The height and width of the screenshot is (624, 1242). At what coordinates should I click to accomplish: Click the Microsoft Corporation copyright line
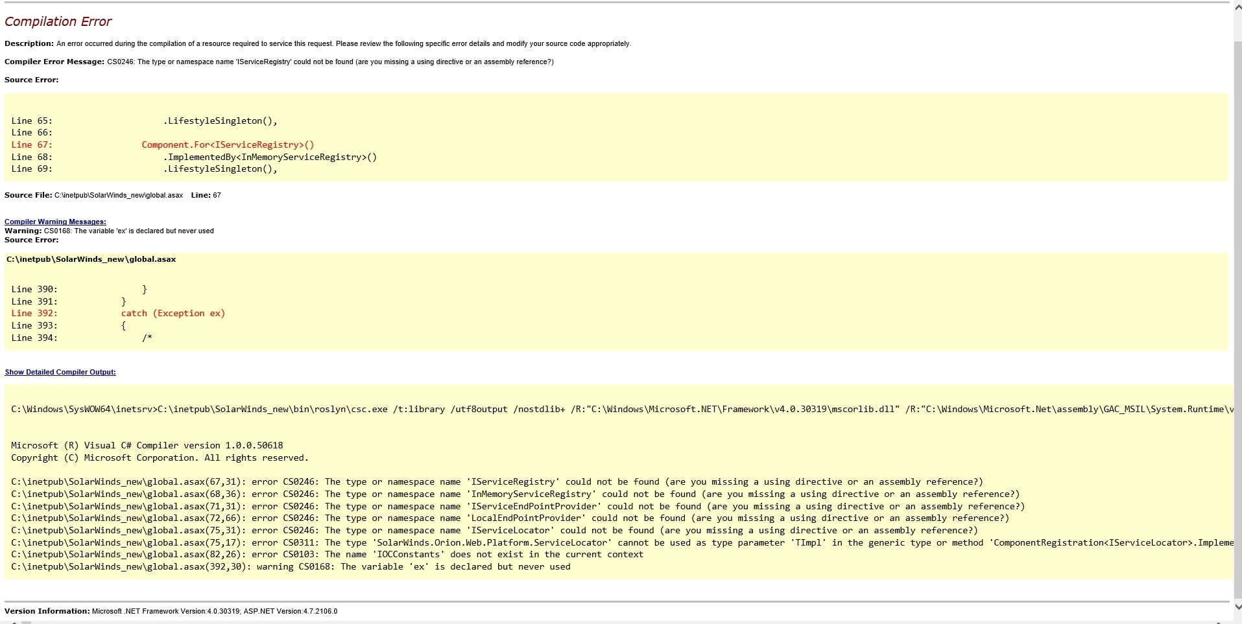[160, 457]
